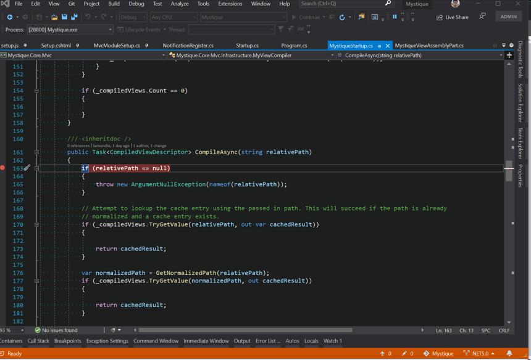Toggle pin on MystiqueStartup.cs tab

pyautogui.click(x=379, y=46)
